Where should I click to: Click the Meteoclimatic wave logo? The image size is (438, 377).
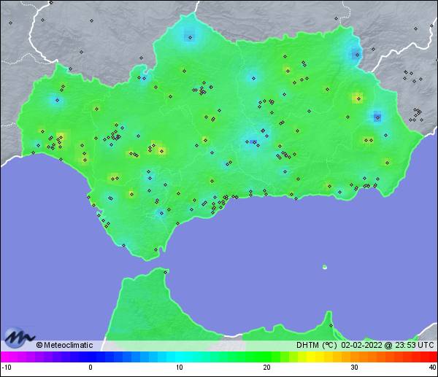click(x=20, y=338)
